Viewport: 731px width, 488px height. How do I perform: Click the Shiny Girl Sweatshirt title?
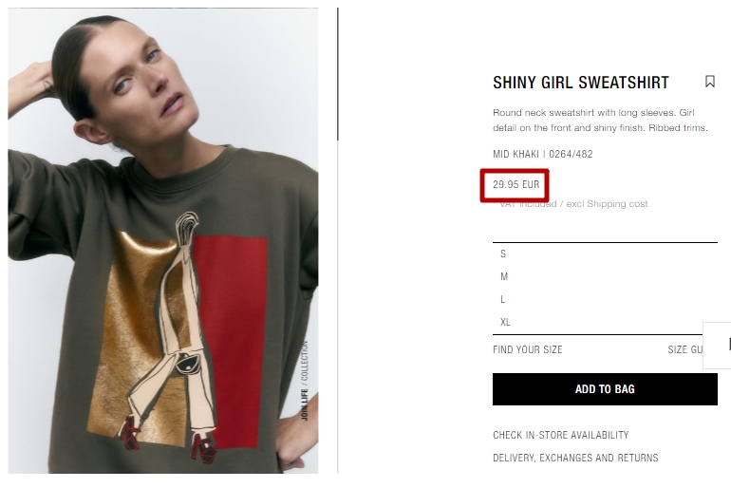pos(580,83)
